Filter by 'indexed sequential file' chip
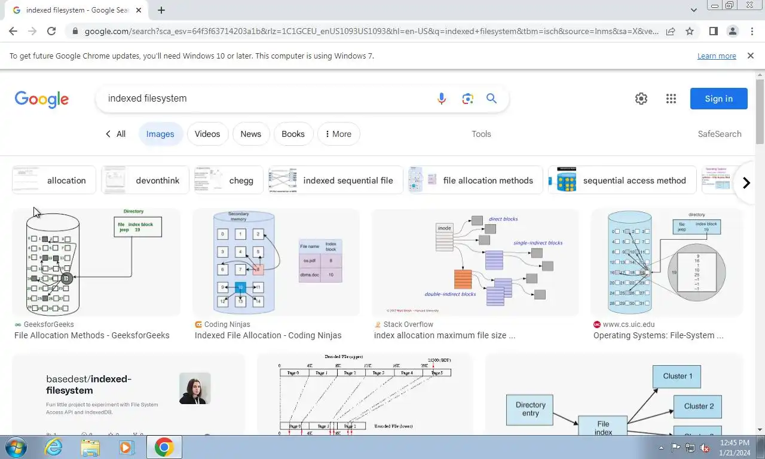Image resolution: width=765 pixels, height=459 pixels. (x=336, y=180)
